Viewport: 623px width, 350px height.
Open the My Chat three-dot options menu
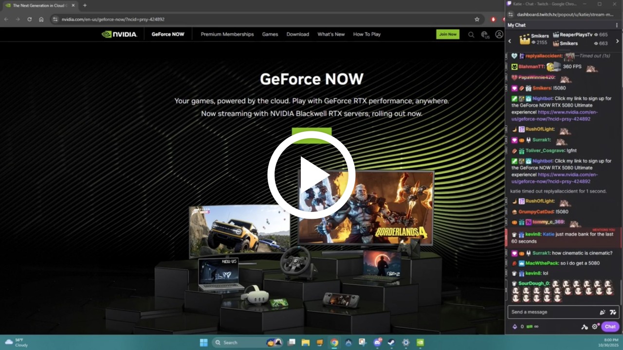(617, 25)
